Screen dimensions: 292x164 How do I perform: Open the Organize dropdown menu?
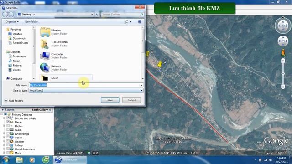12,22
